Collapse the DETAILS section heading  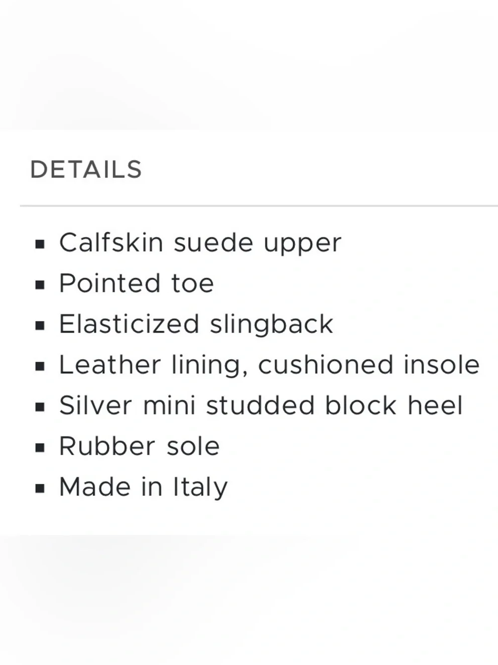[86, 170]
